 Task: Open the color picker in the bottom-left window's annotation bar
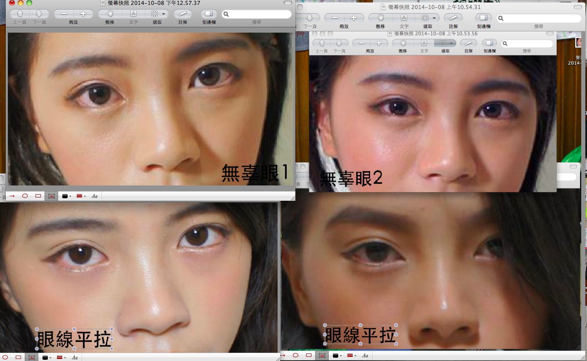pos(47,357)
